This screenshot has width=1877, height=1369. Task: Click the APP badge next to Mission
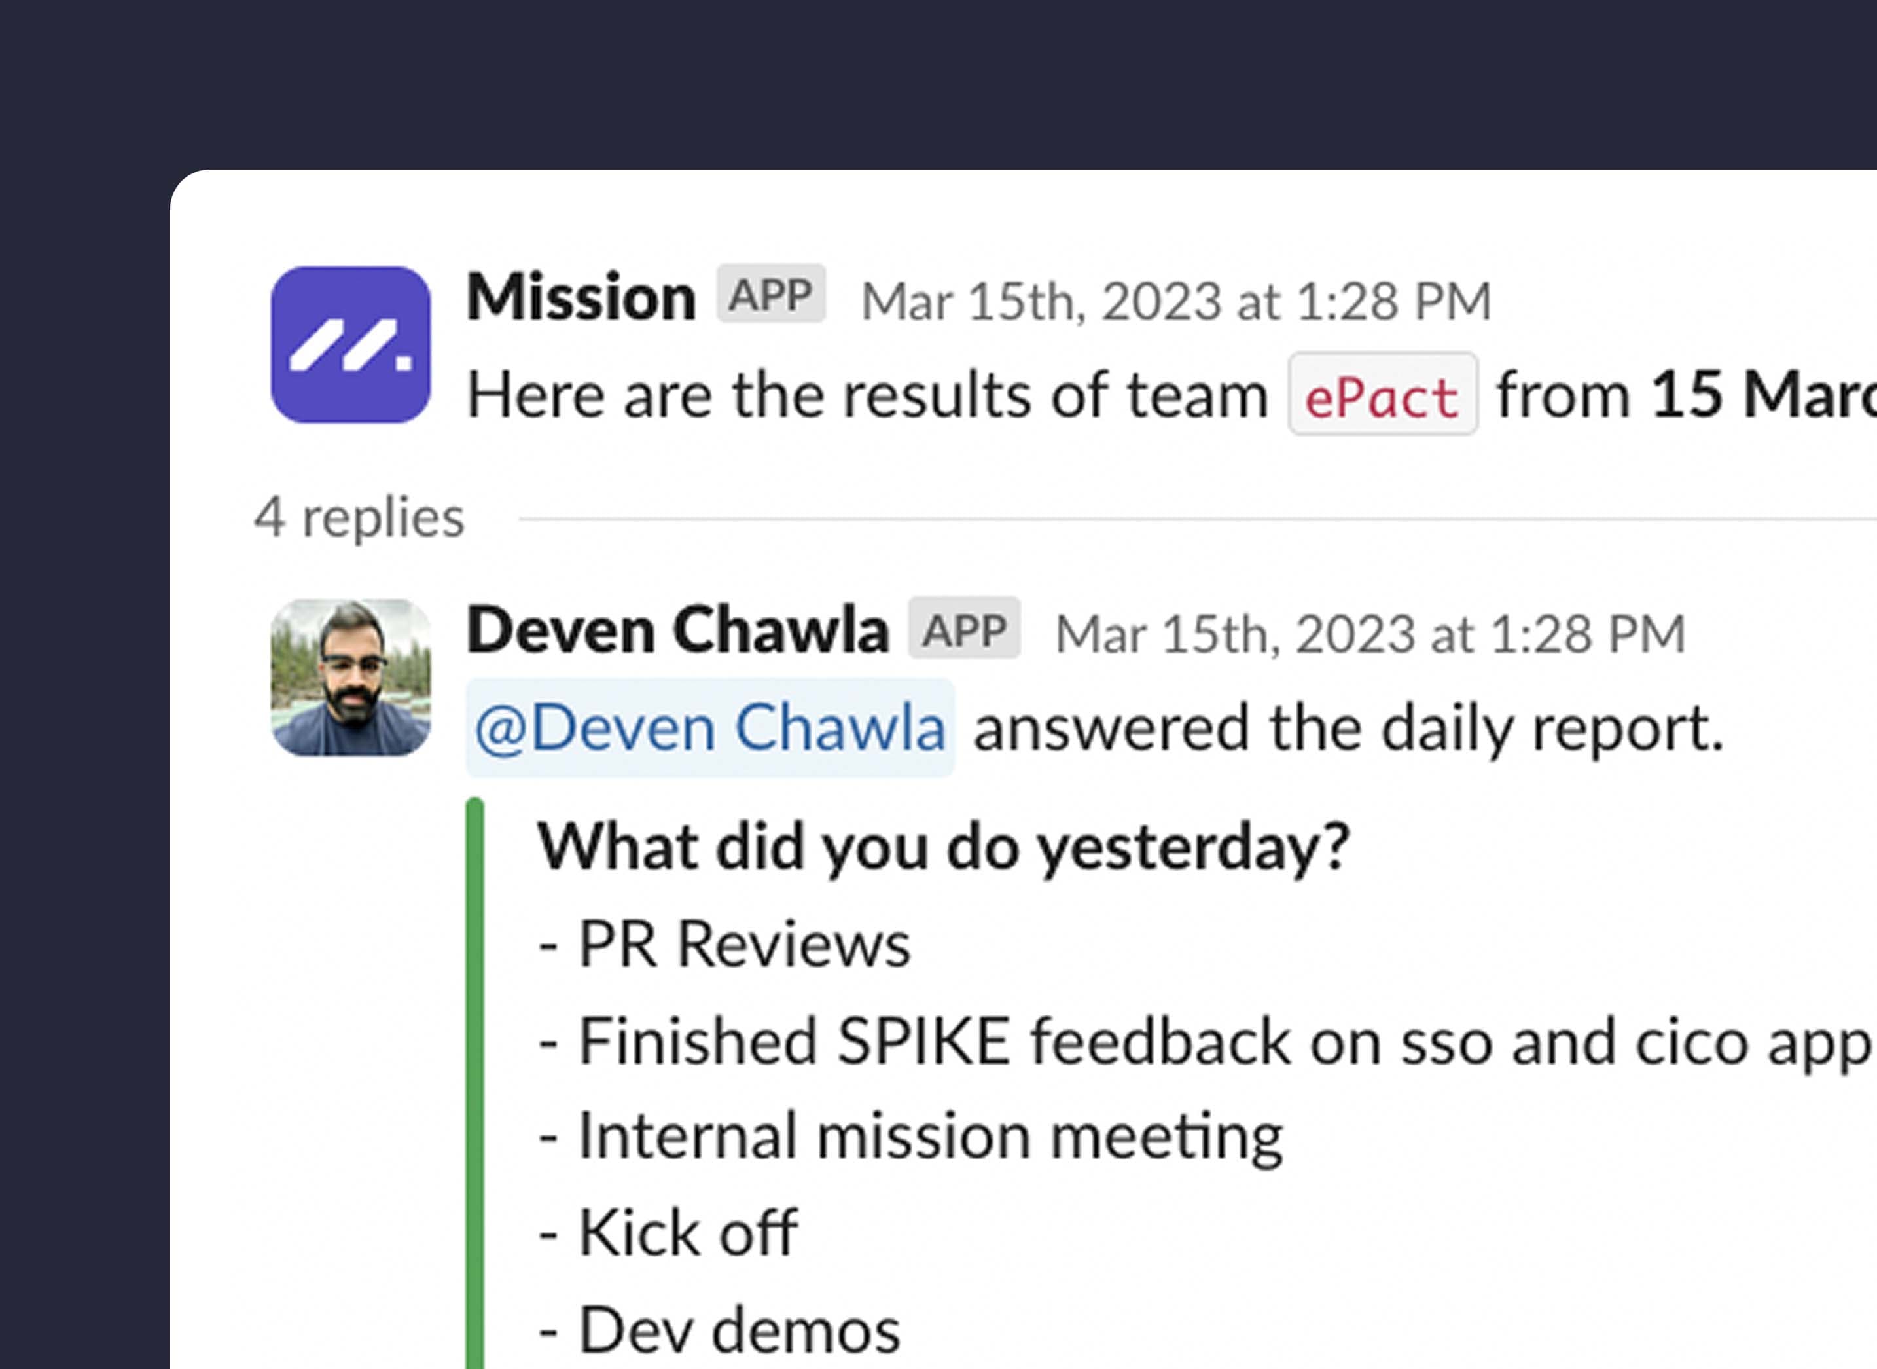pos(770,294)
